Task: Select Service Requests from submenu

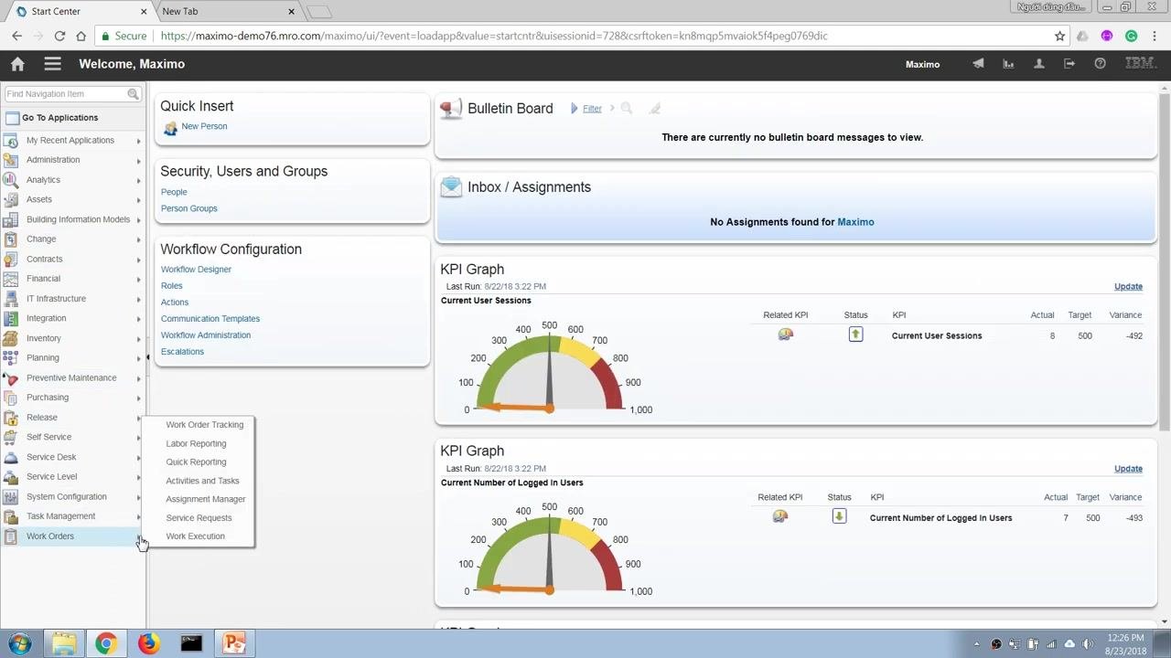Action: [x=199, y=518]
